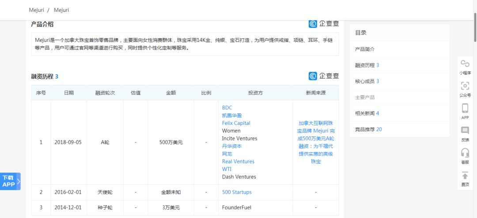Jump to 相关新闻 in the directory
477x218 pixels.
(367, 113)
